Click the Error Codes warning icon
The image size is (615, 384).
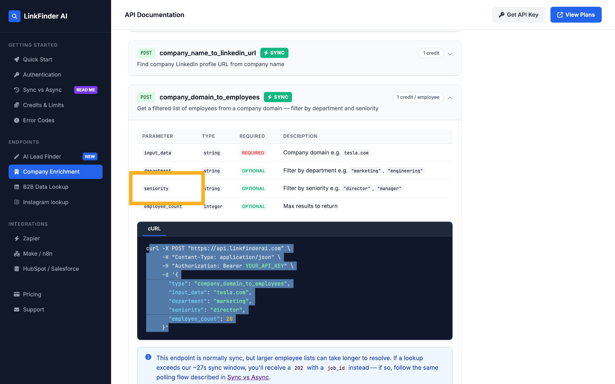pos(17,121)
